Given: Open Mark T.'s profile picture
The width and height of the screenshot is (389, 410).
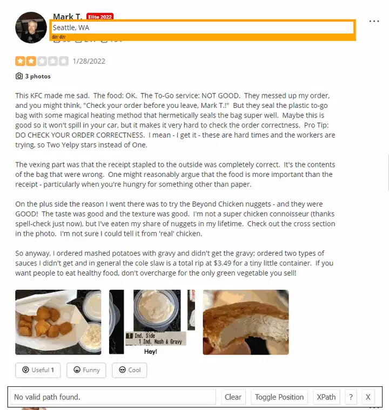Looking at the screenshot, I should click(x=31, y=28).
